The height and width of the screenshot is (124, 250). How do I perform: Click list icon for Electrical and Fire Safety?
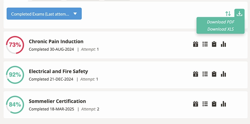pos(205,74)
